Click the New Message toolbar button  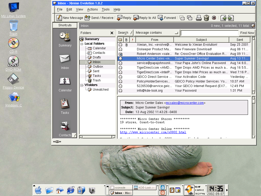(x=70, y=18)
